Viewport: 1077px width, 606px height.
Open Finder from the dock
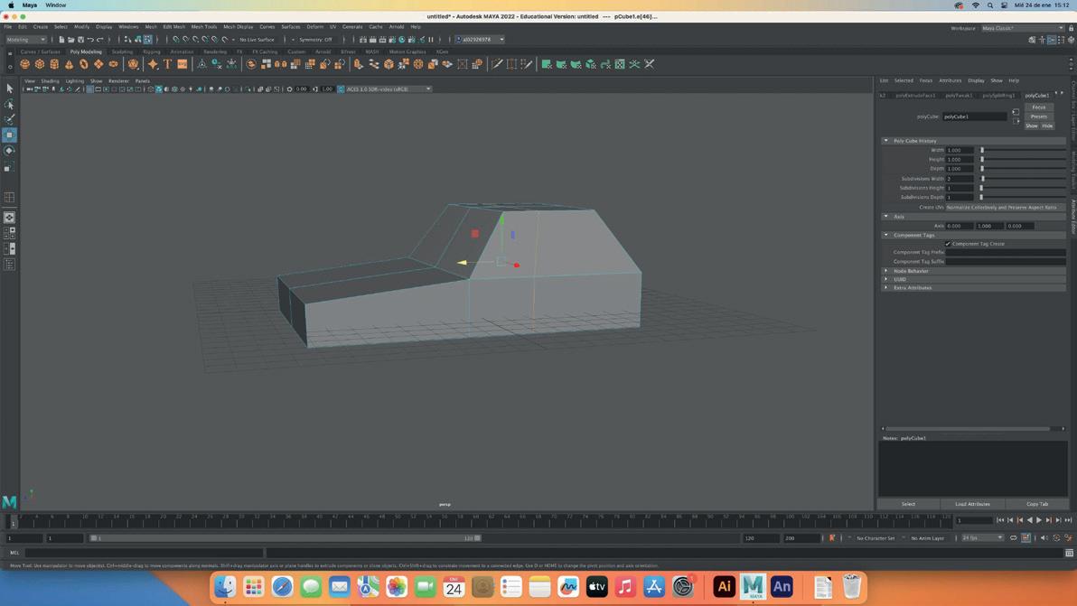click(x=225, y=587)
